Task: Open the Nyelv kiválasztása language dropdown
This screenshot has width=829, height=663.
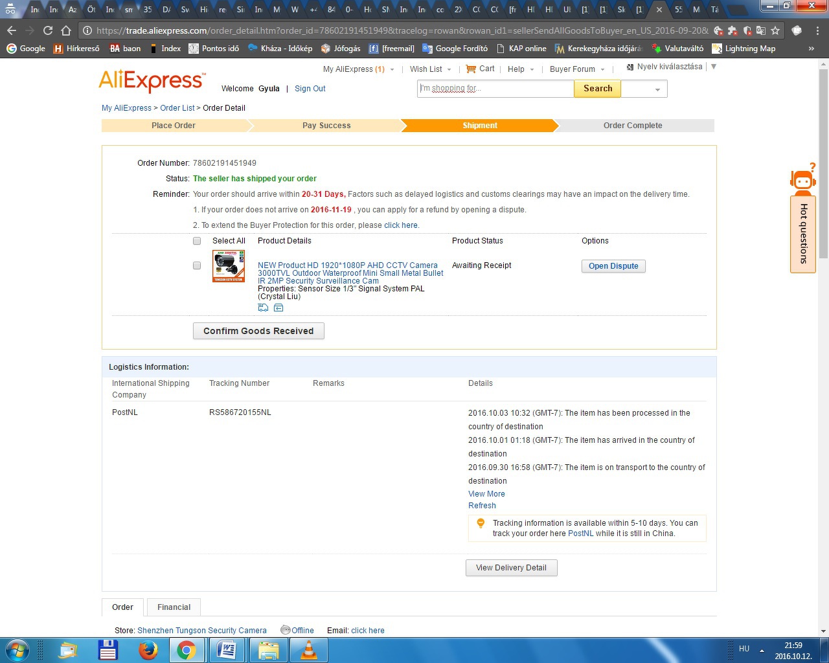Action: click(x=672, y=67)
